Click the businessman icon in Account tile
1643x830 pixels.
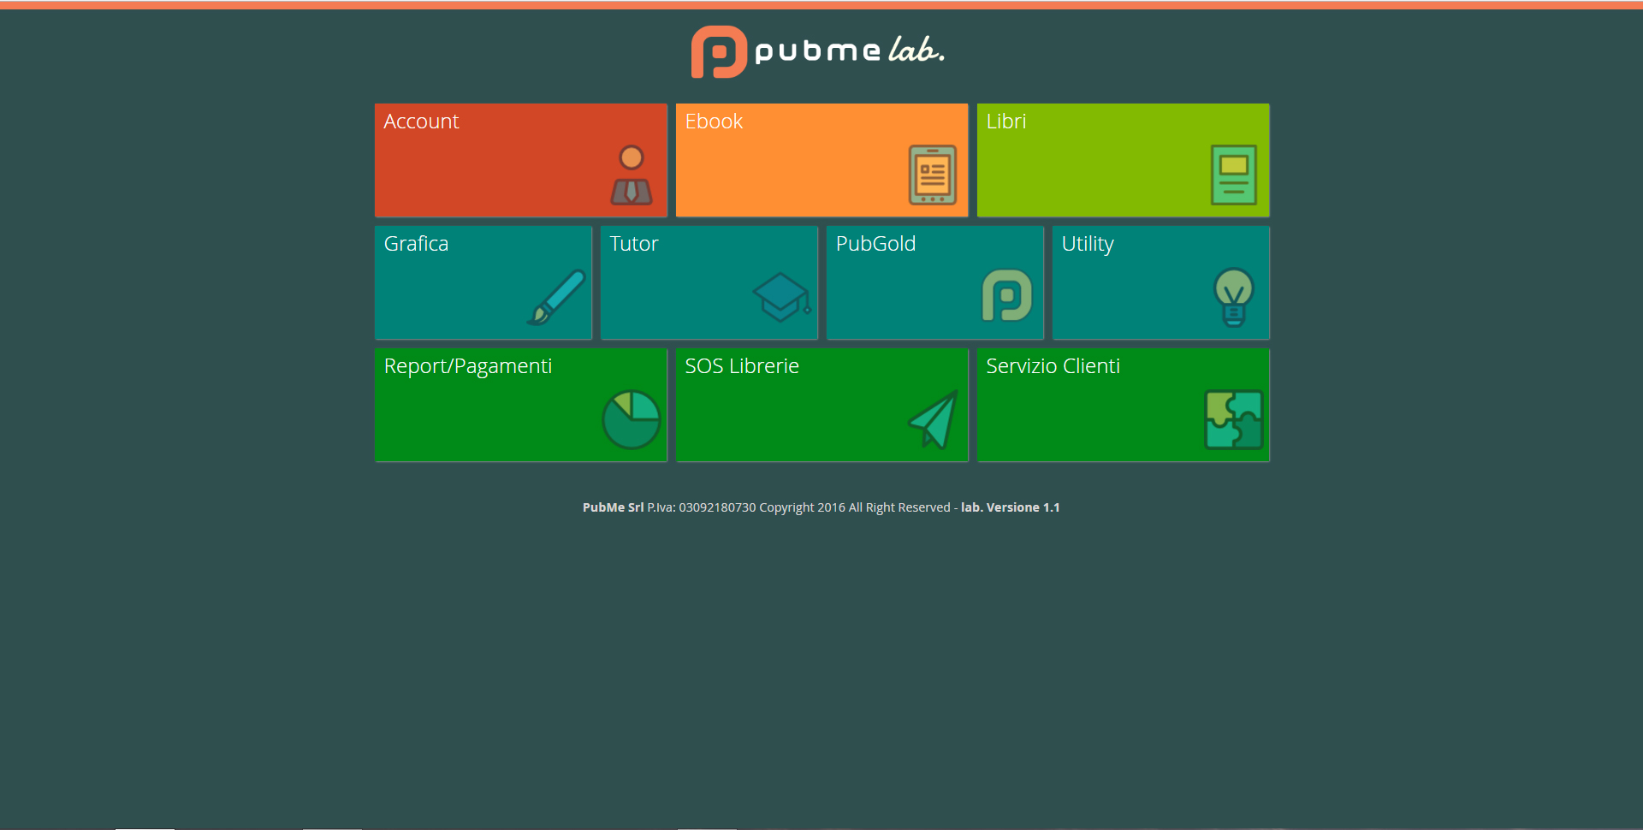[632, 175]
